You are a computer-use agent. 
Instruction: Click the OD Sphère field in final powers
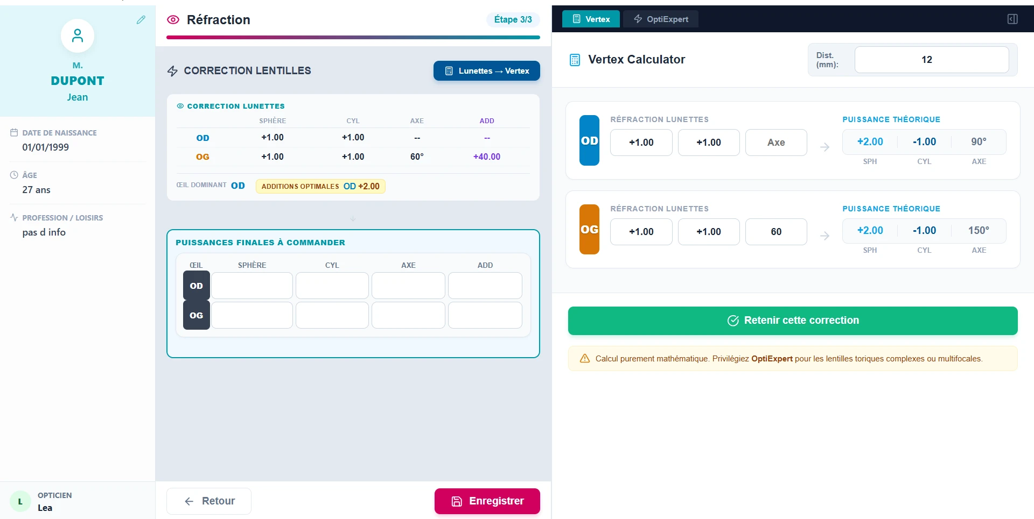tap(252, 286)
